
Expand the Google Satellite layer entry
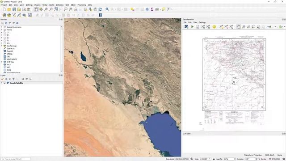coord(2,83)
